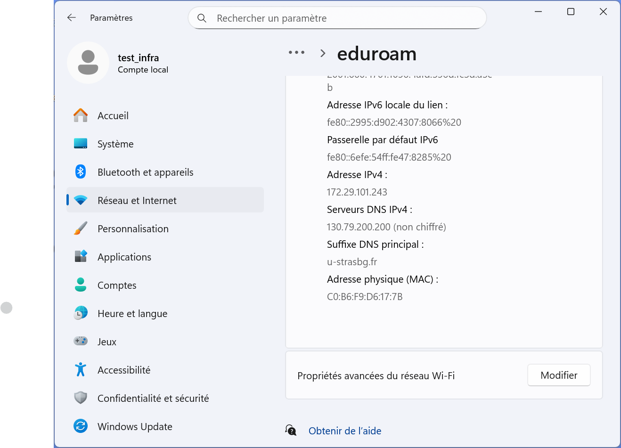Click the Accueil home icon
The image size is (621, 448).
81,115
